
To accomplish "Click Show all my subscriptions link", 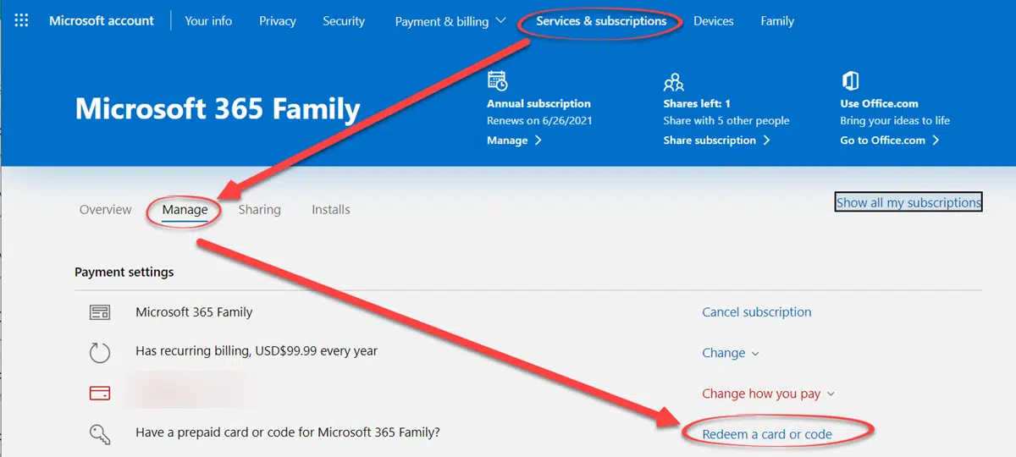I will [908, 202].
